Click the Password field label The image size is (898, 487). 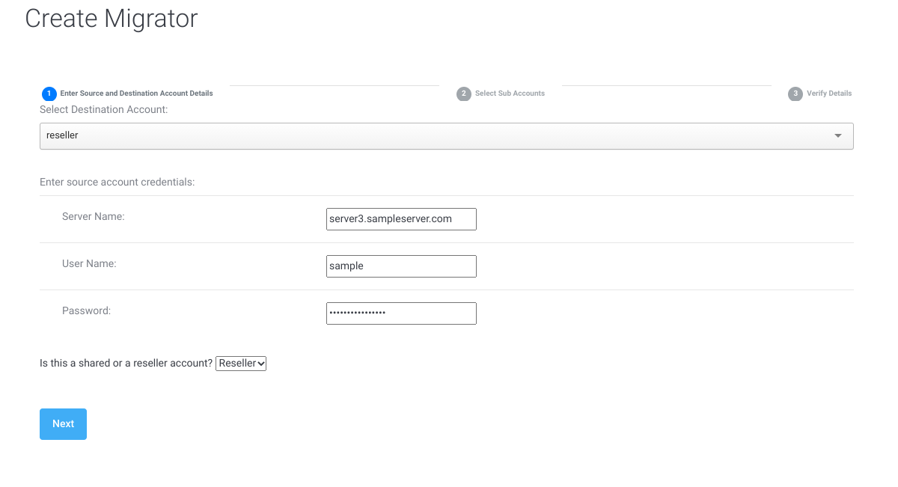(86, 310)
